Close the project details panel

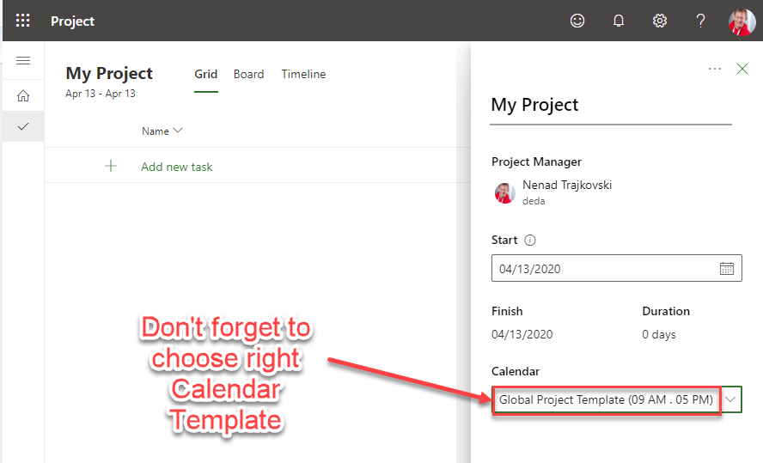pos(742,69)
